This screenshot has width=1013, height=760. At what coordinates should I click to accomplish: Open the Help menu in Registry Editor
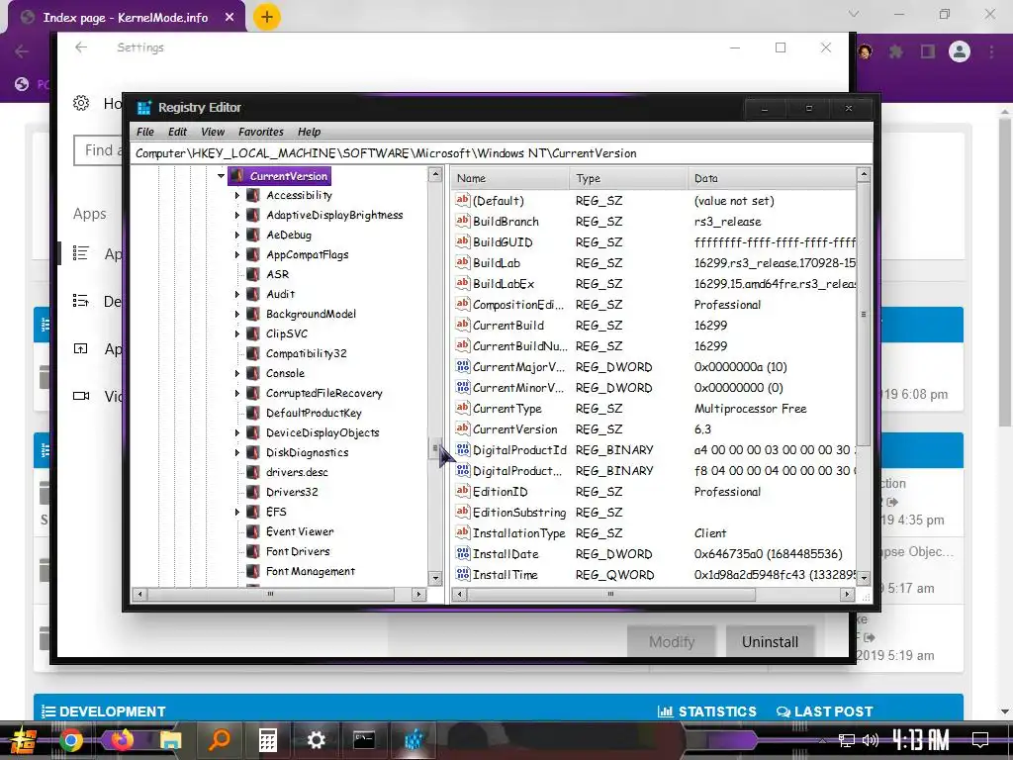309,132
